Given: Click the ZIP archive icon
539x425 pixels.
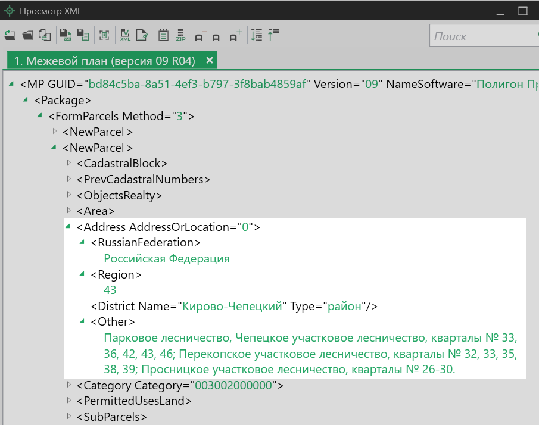Looking at the screenshot, I should click(x=180, y=36).
